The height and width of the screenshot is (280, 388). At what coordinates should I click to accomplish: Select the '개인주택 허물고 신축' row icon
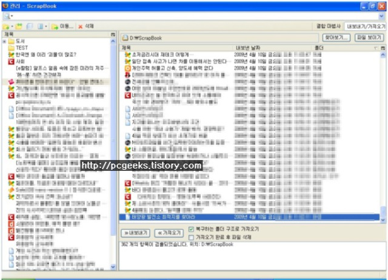127,68
